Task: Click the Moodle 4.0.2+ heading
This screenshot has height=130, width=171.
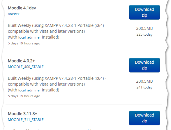Action: (21, 61)
